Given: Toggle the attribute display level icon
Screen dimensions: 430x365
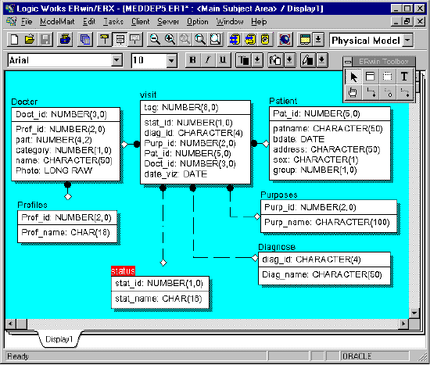Looking at the screenshot, I should pyautogui.click(x=120, y=40).
